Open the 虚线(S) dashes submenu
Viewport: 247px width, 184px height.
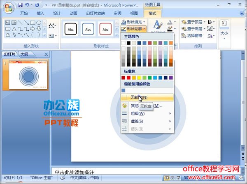[147, 121]
